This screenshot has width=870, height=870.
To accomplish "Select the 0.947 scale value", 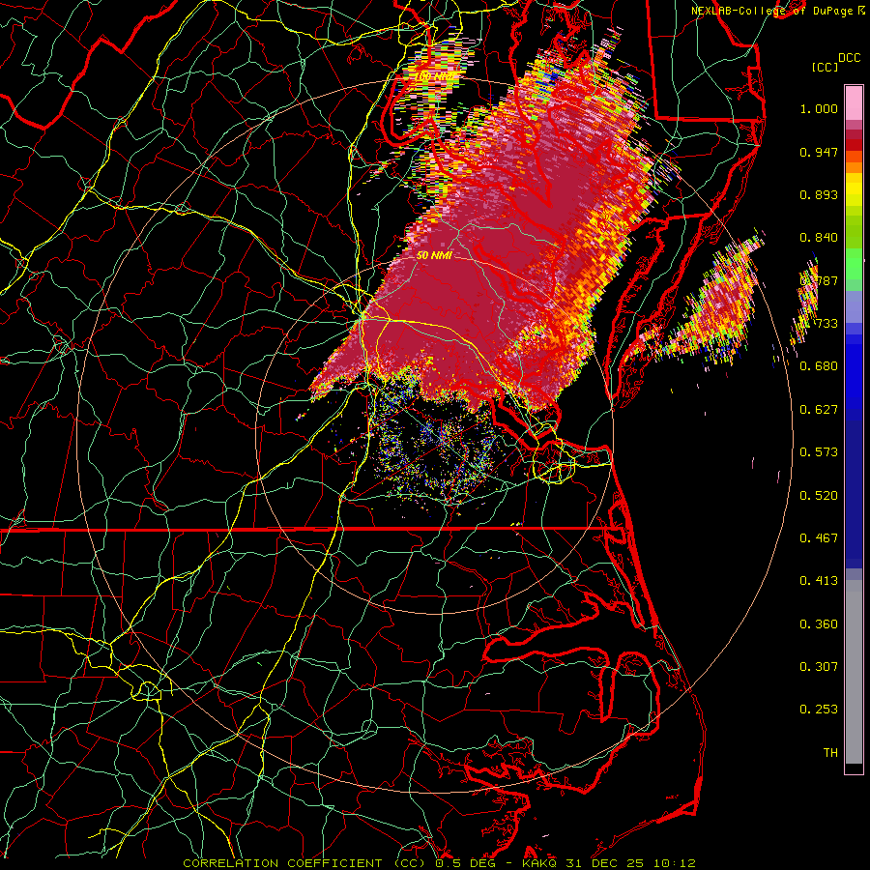I will point(819,152).
